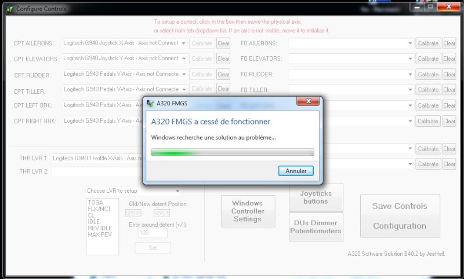Select CL in the detent list
This screenshot has height=279, width=464.
click(91, 215)
